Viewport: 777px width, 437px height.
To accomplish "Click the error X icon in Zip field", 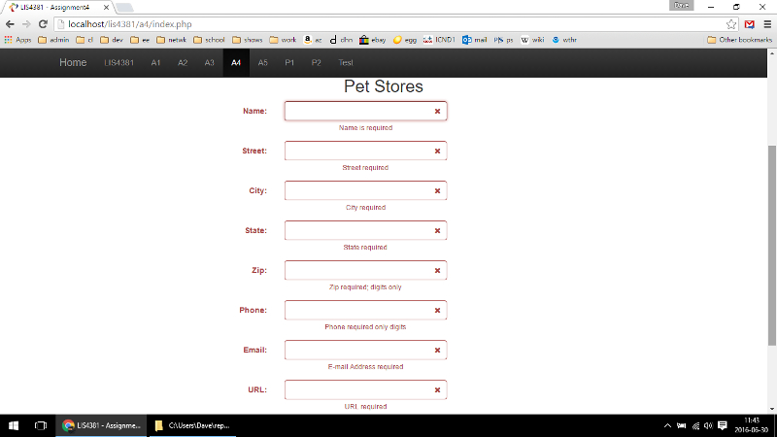I will click(437, 271).
